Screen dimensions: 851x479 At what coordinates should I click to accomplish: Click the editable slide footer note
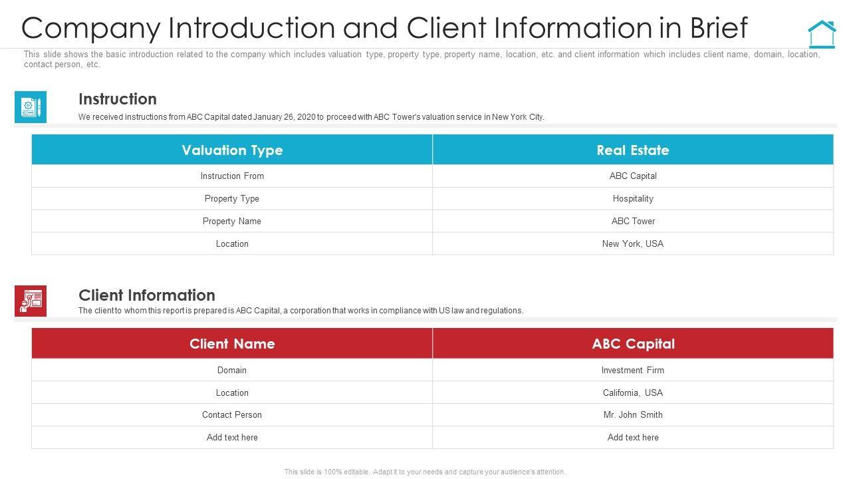(x=425, y=472)
